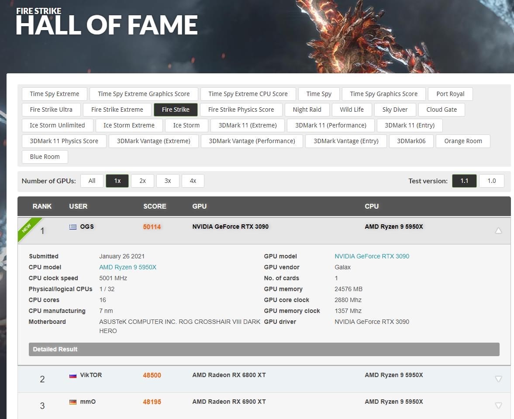Click the Galax GPU vendor value

tap(342, 267)
